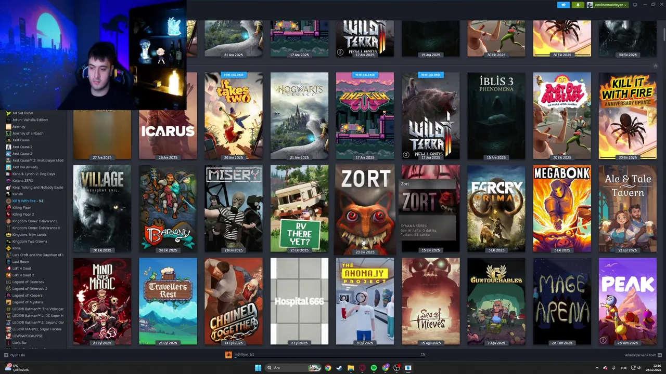Select Jet Set Radio in sidebar
The height and width of the screenshot is (374, 666).
[22, 113]
